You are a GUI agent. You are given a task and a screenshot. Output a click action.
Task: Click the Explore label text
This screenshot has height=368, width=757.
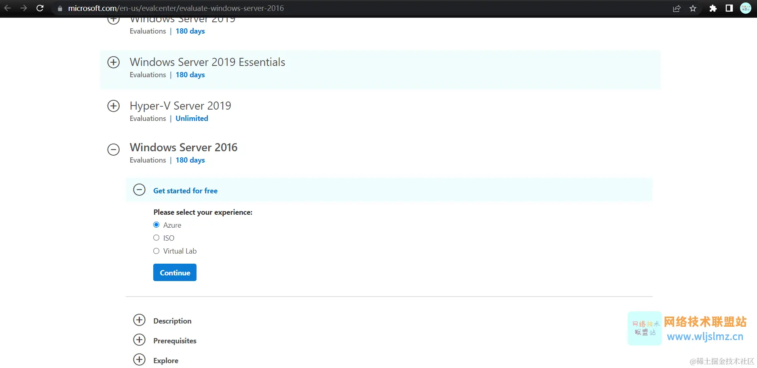[166, 361]
